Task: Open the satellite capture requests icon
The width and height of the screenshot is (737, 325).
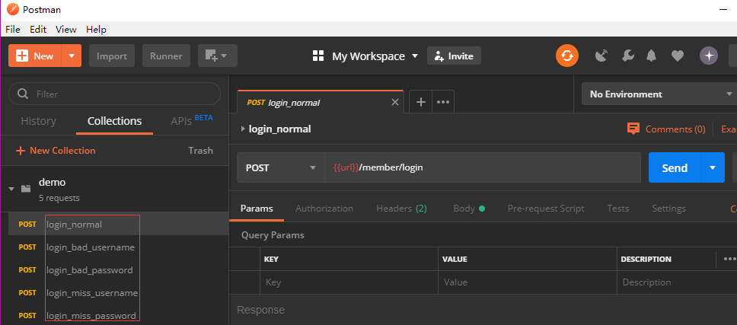Action: tap(601, 56)
